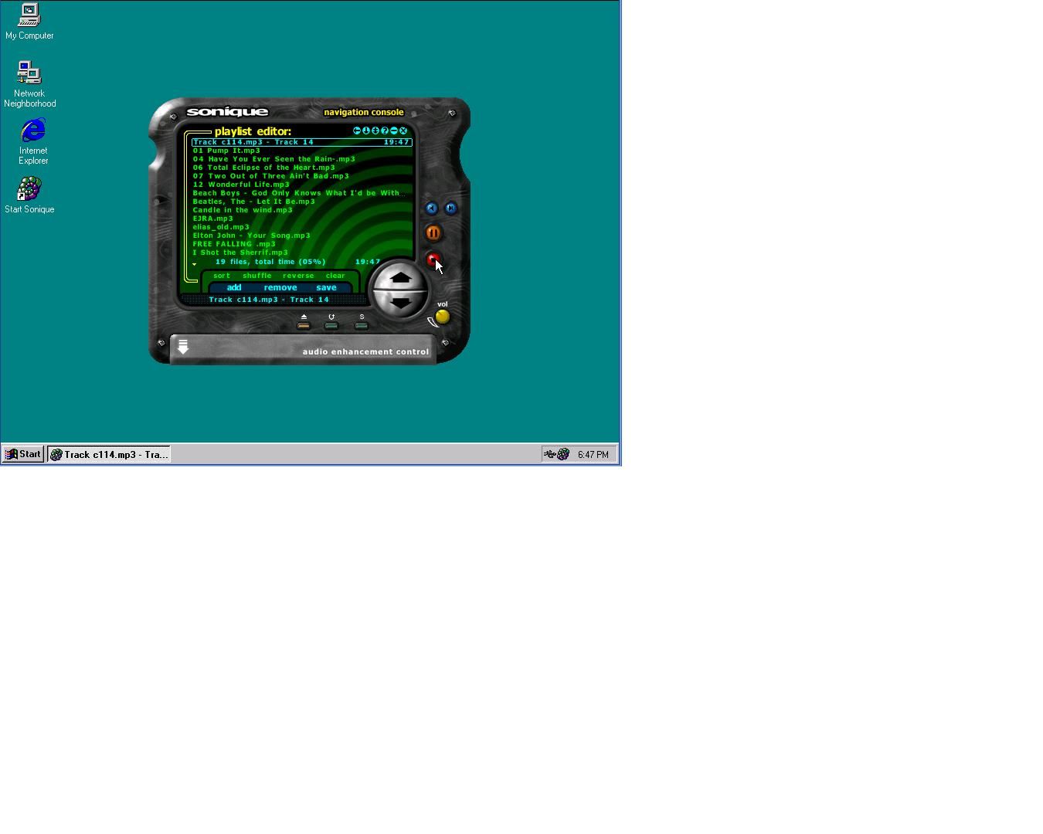
Task: Pause playback with the orange pause button
Action: pyautogui.click(x=433, y=233)
